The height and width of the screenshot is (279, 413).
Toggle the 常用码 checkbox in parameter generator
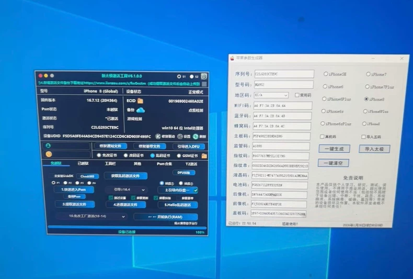point(297,95)
